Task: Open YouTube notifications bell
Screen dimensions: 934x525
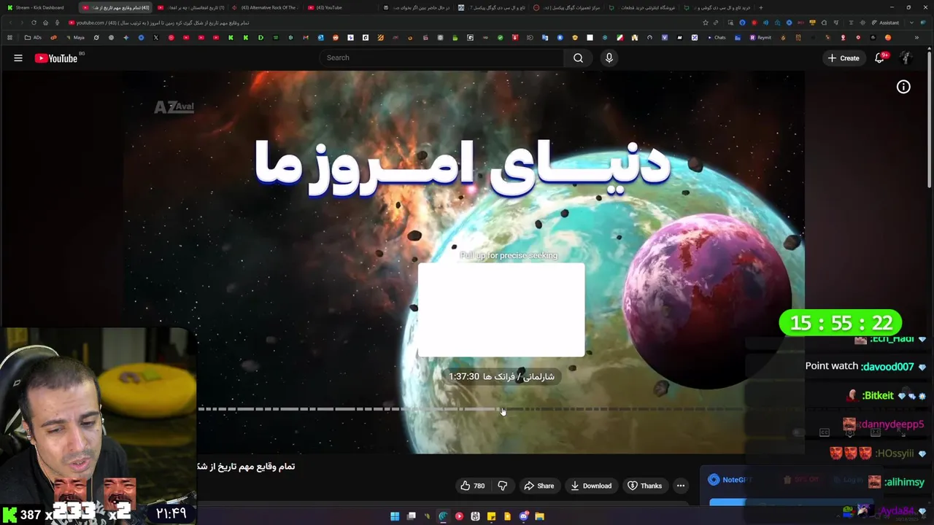Action: [880, 58]
